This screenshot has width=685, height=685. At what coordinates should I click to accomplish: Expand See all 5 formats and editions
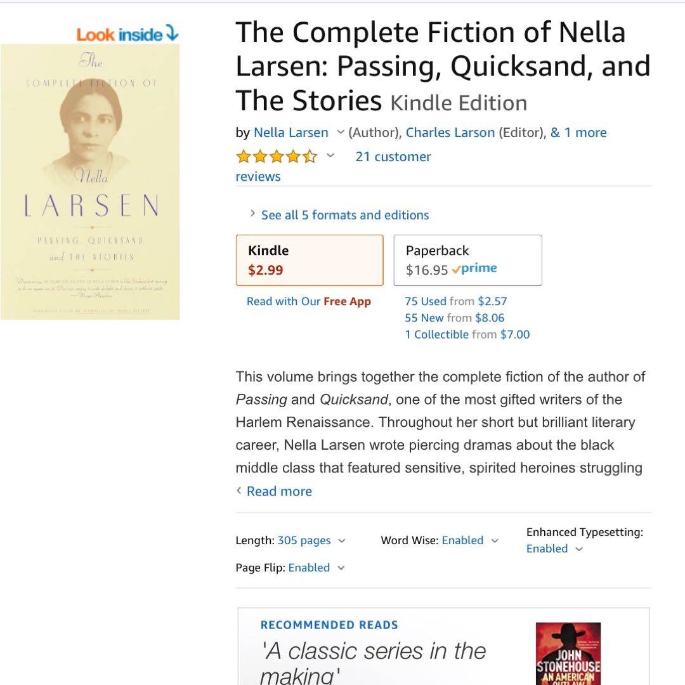(344, 215)
